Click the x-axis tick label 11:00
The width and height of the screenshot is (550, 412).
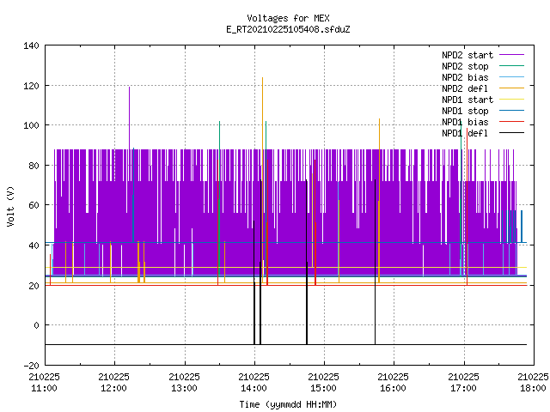click(x=44, y=388)
